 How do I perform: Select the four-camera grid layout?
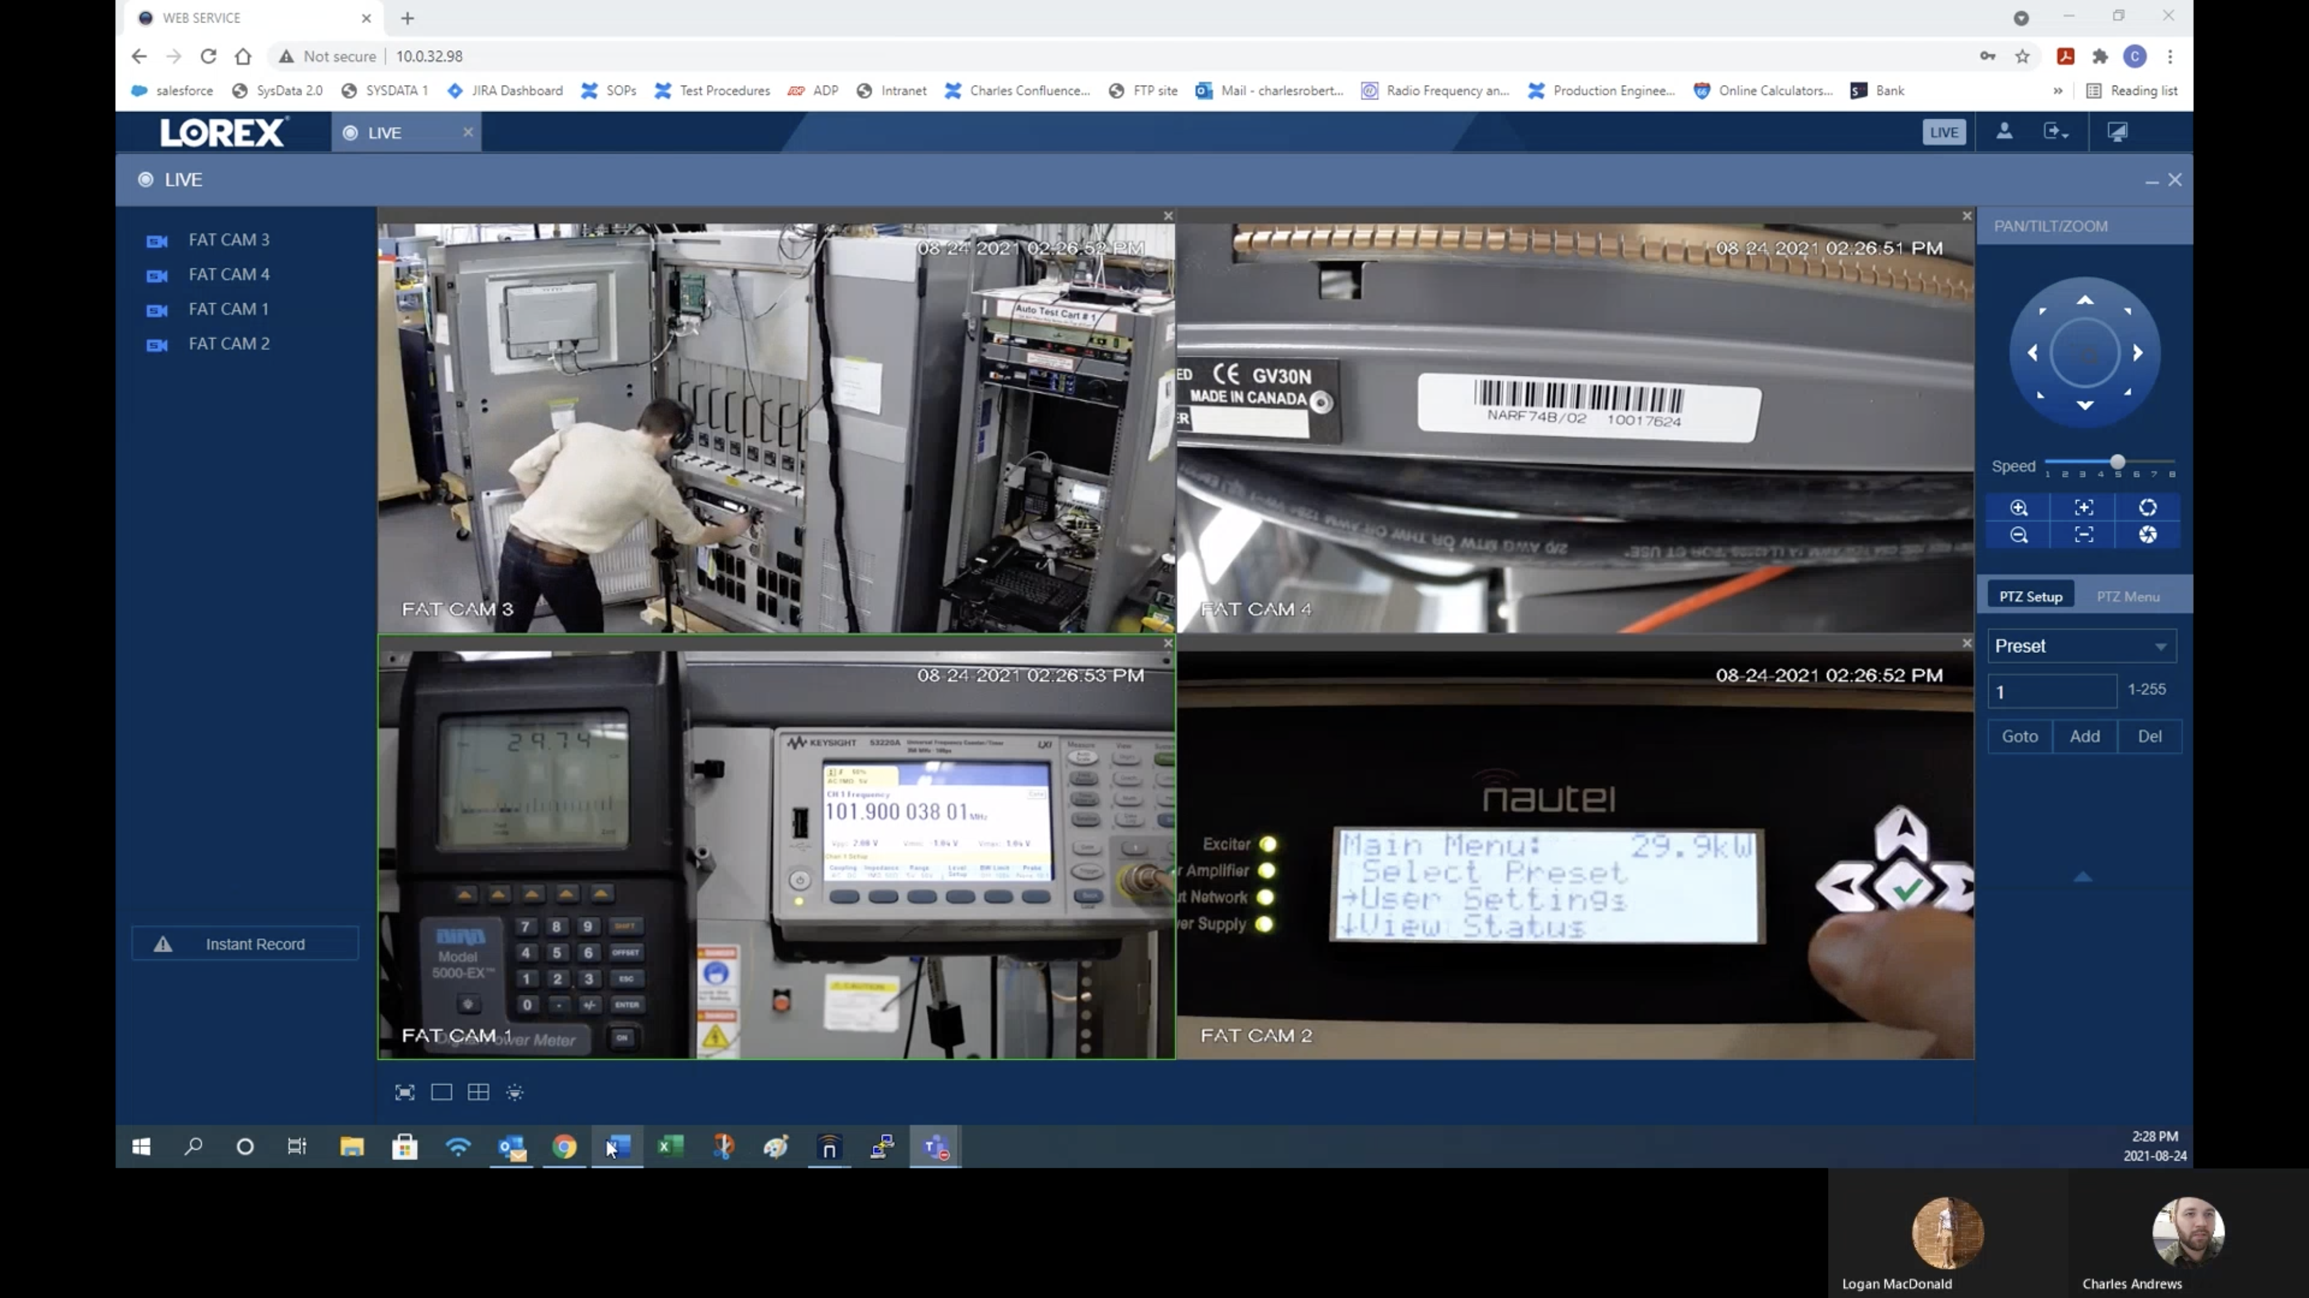click(479, 1092)
